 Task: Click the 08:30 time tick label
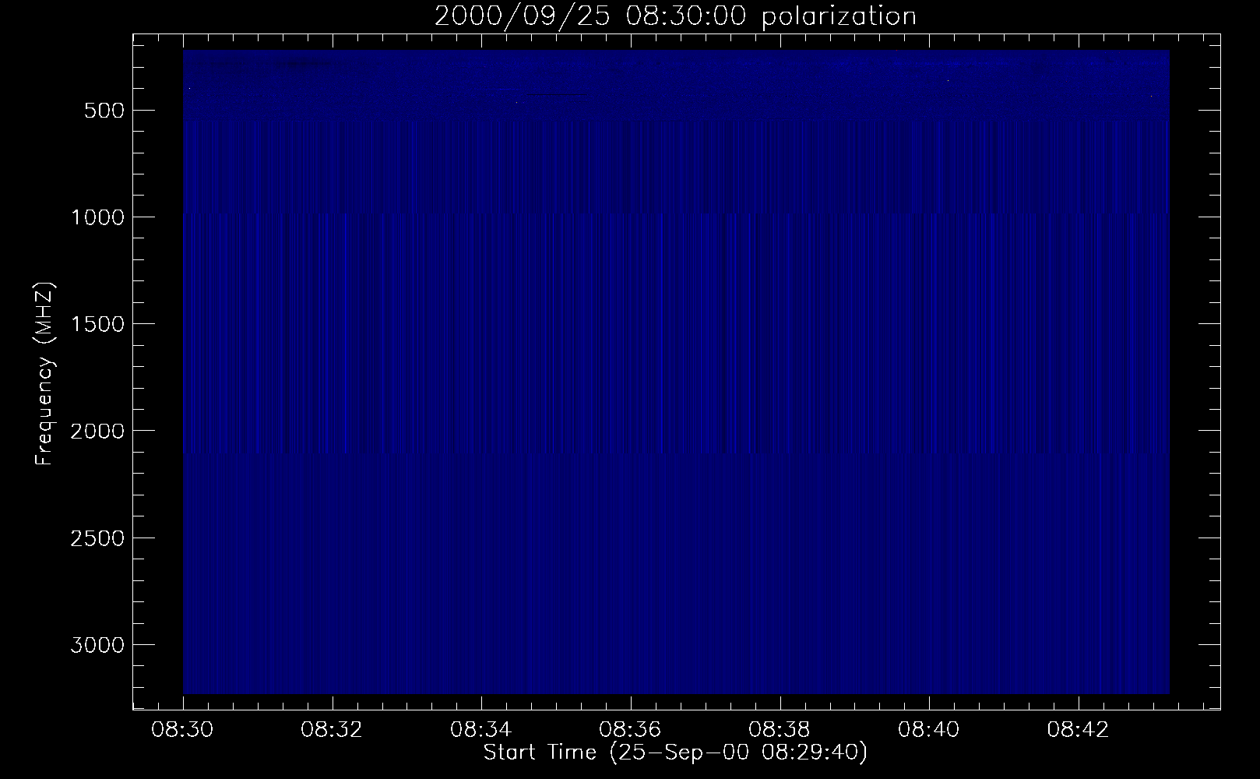click(184, 731)
